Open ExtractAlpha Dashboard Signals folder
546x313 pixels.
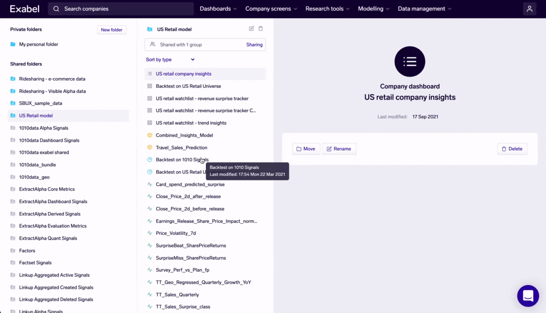(x=53, y=202)
